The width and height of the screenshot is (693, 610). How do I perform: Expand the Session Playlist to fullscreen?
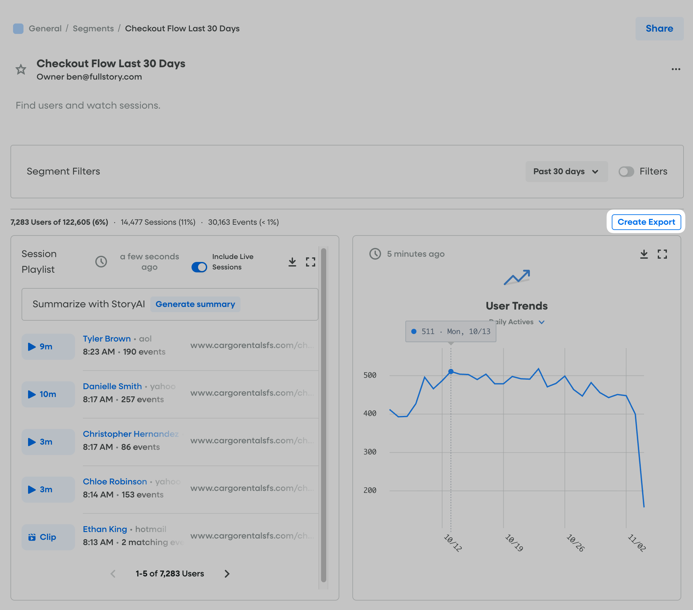click(x=311, y=262)
